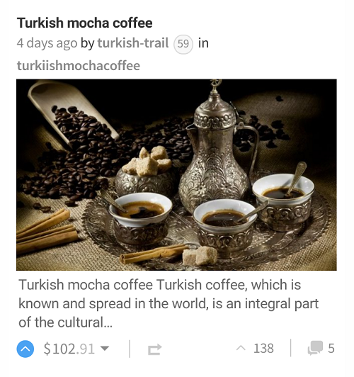Visit the turkish-trail author profile
This screenshot has width=354, height=377.
point(133,43)
